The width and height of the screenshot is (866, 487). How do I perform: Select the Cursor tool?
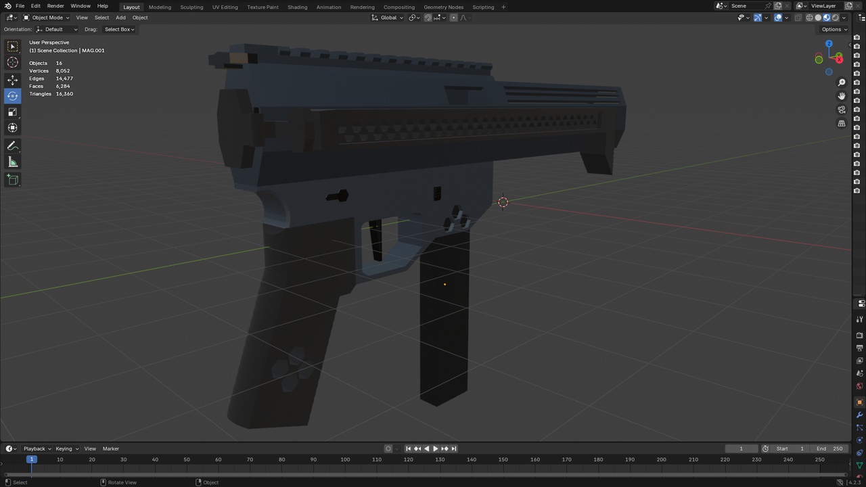point(13,62)
